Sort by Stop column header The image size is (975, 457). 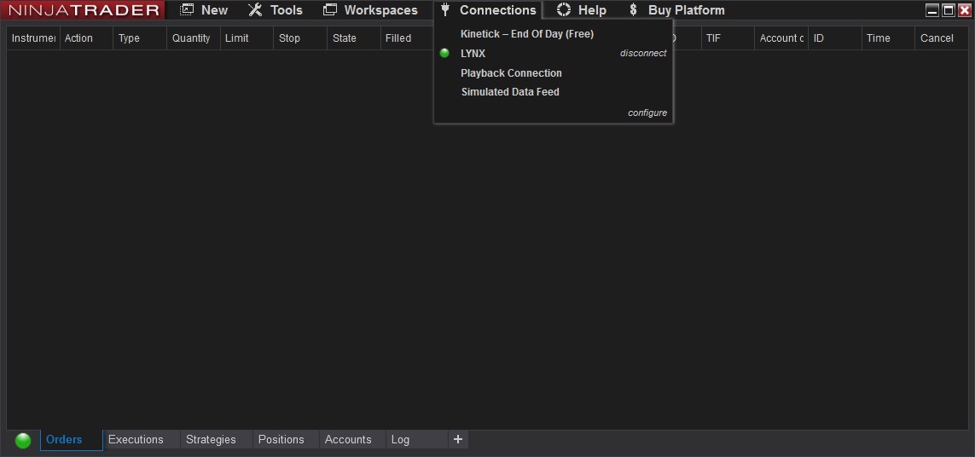300,38
